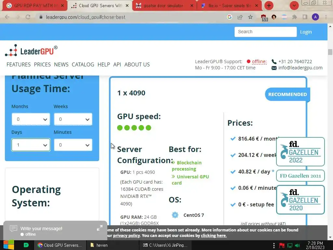Open HELP menu item
Viewport: 333px width, 250px height.
(x=104, y=64)
